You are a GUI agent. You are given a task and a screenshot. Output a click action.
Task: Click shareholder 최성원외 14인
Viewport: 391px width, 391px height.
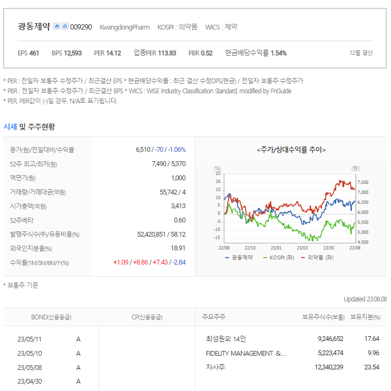pyautogui.click(x=226, y=339)
